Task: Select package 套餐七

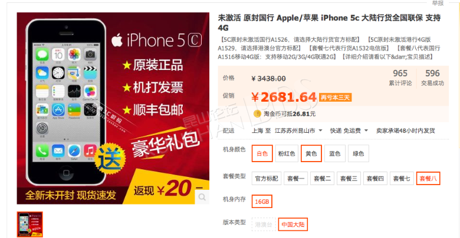Action: pos(402,179)
